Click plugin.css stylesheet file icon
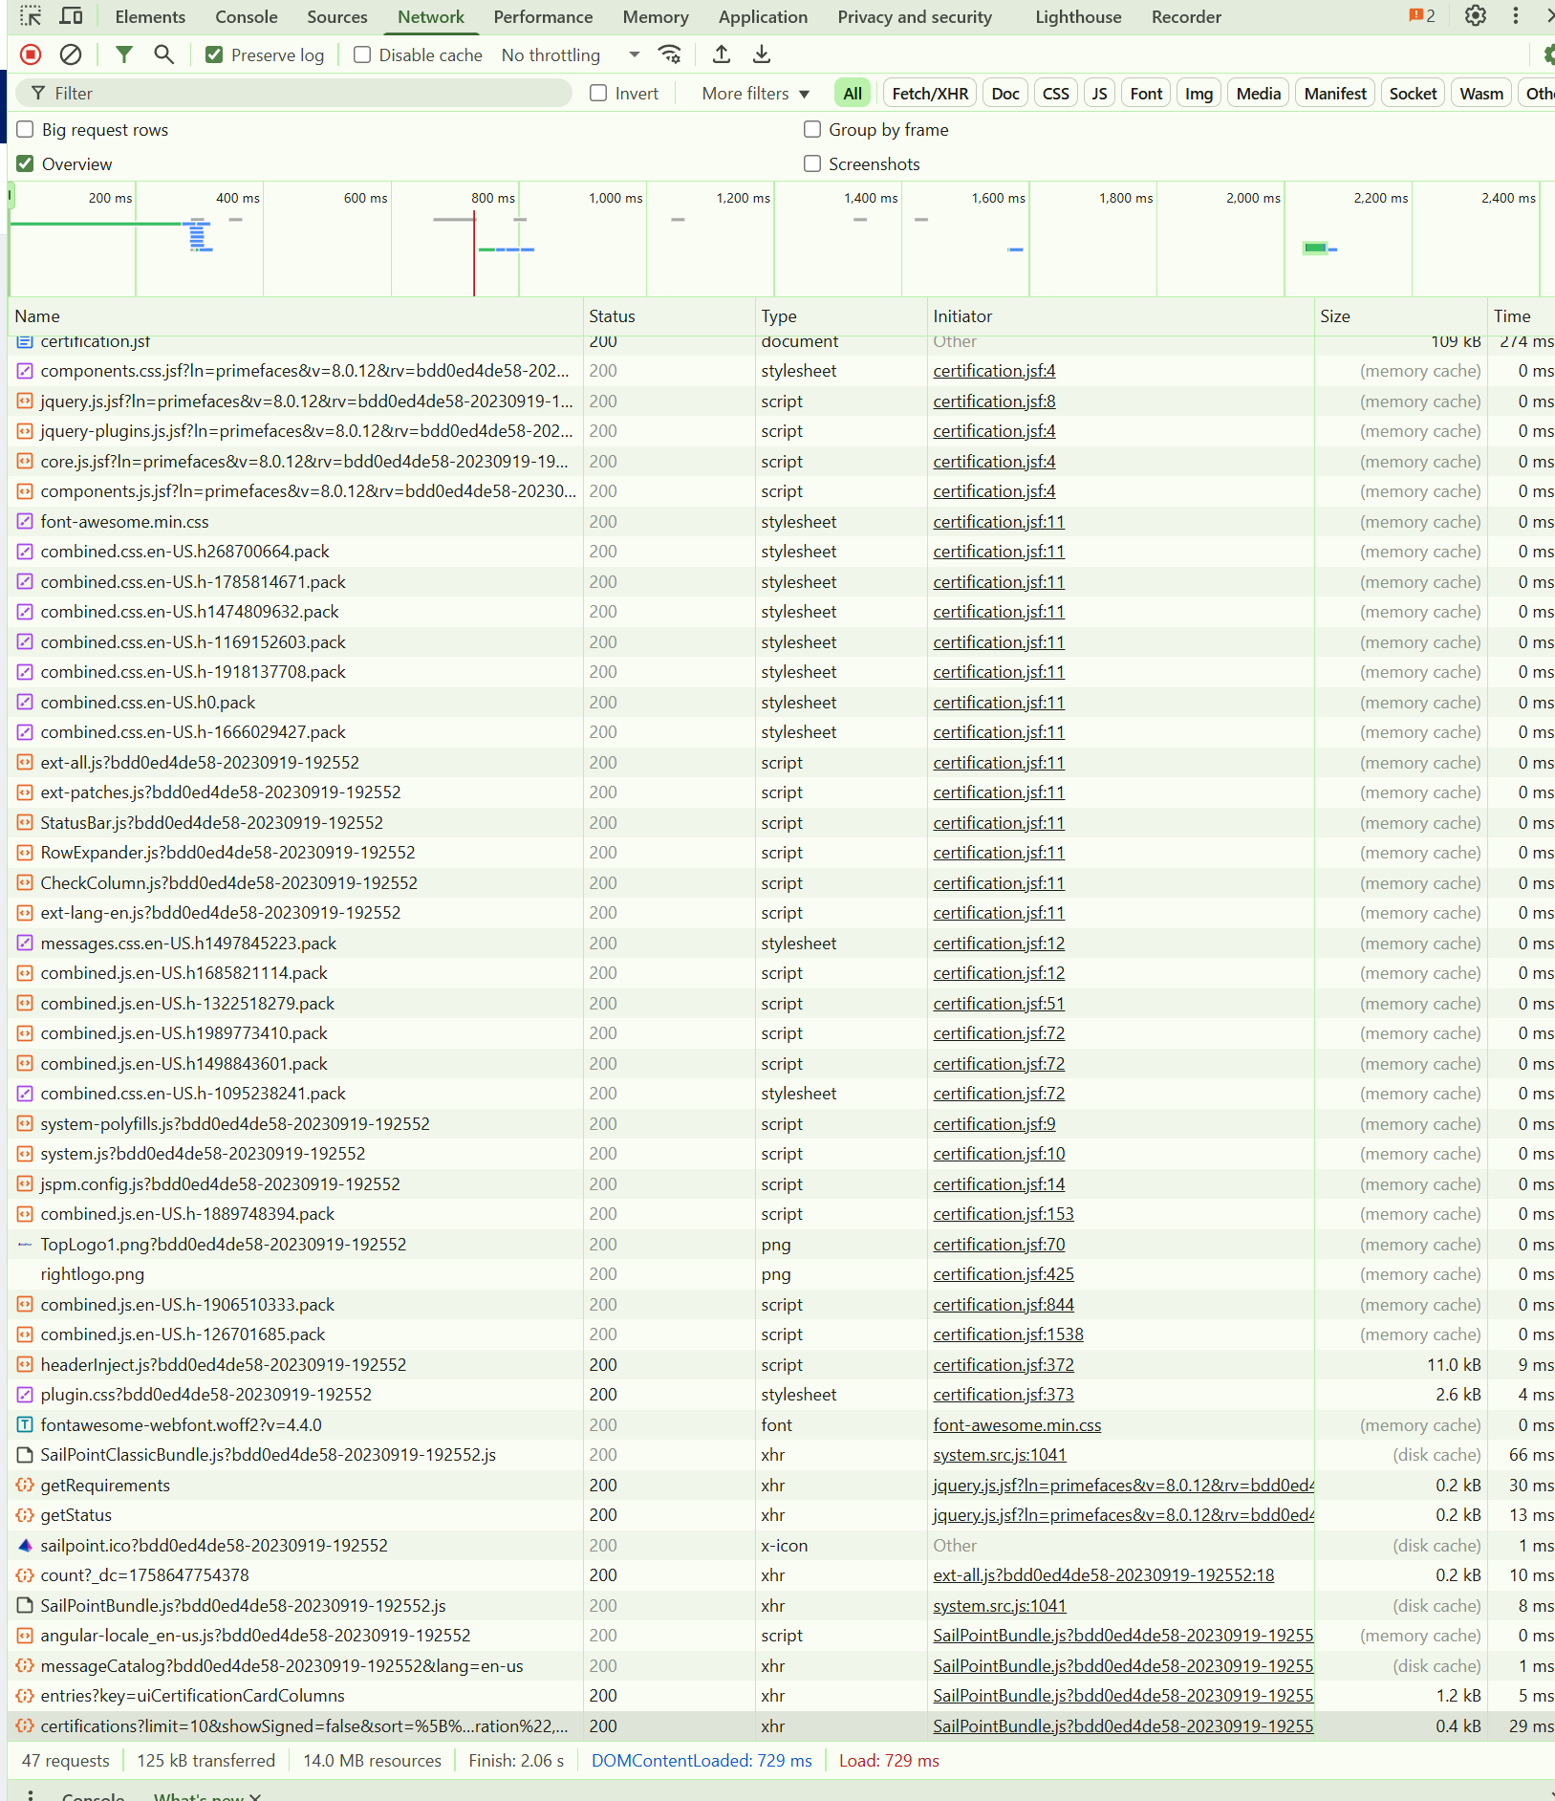 (25, 1395)
